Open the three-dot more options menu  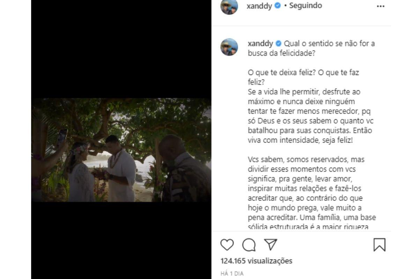click(381, 6)
